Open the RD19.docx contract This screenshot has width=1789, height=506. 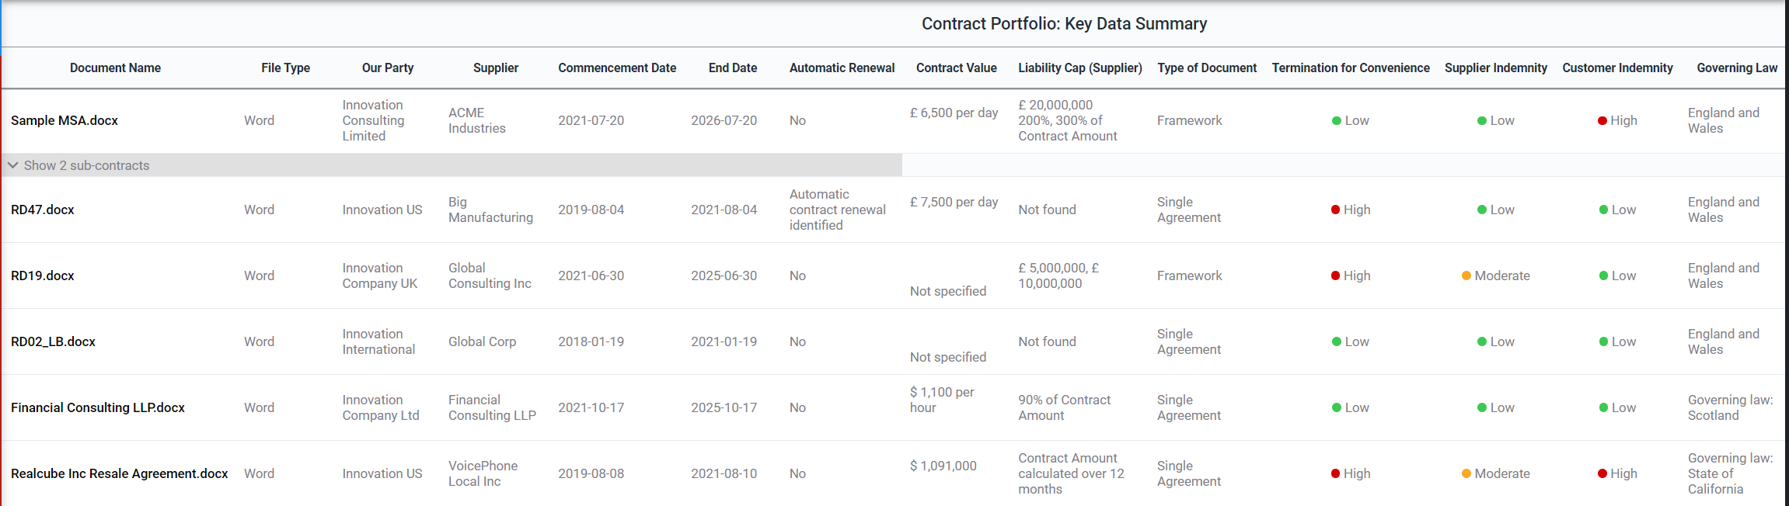pos(43,276)
